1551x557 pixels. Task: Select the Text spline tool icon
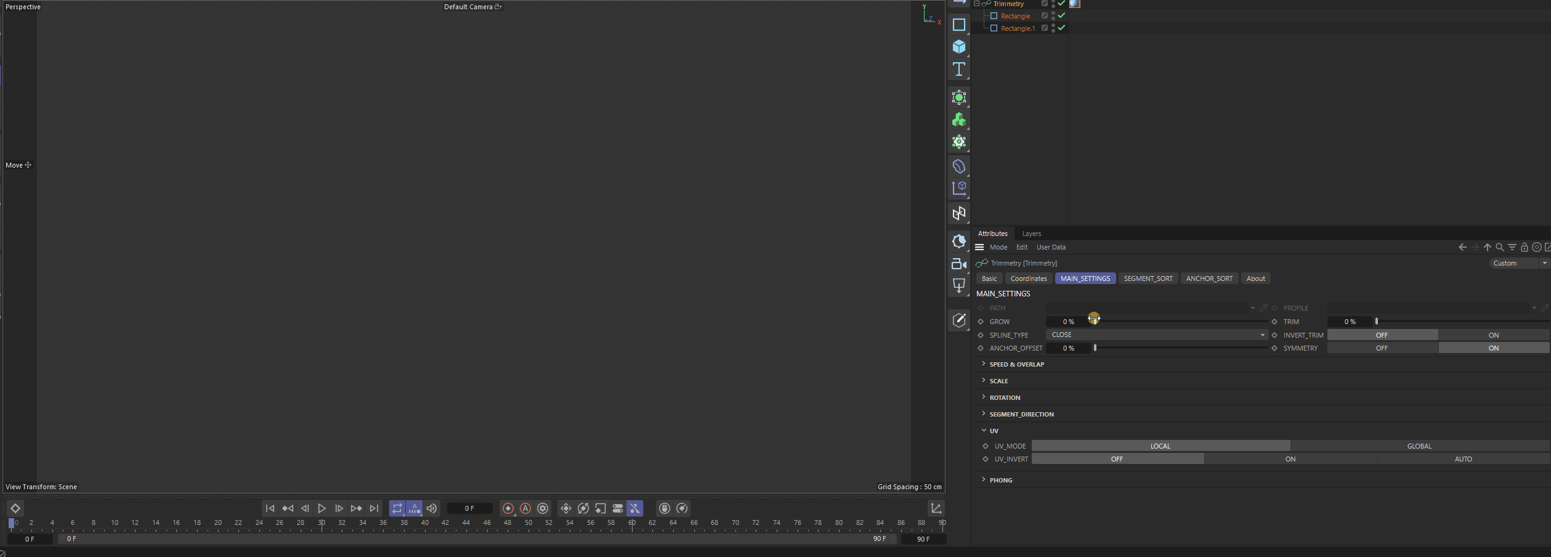click(x=958, y=69)
